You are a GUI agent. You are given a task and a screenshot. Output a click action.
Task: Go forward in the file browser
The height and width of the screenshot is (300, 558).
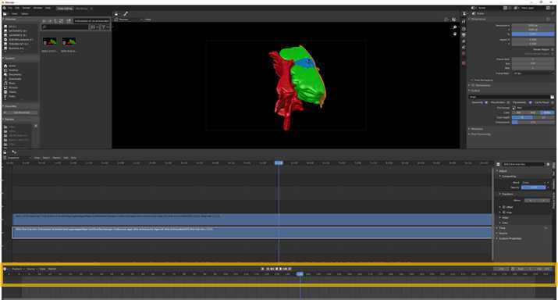click(x=50, y=21)
